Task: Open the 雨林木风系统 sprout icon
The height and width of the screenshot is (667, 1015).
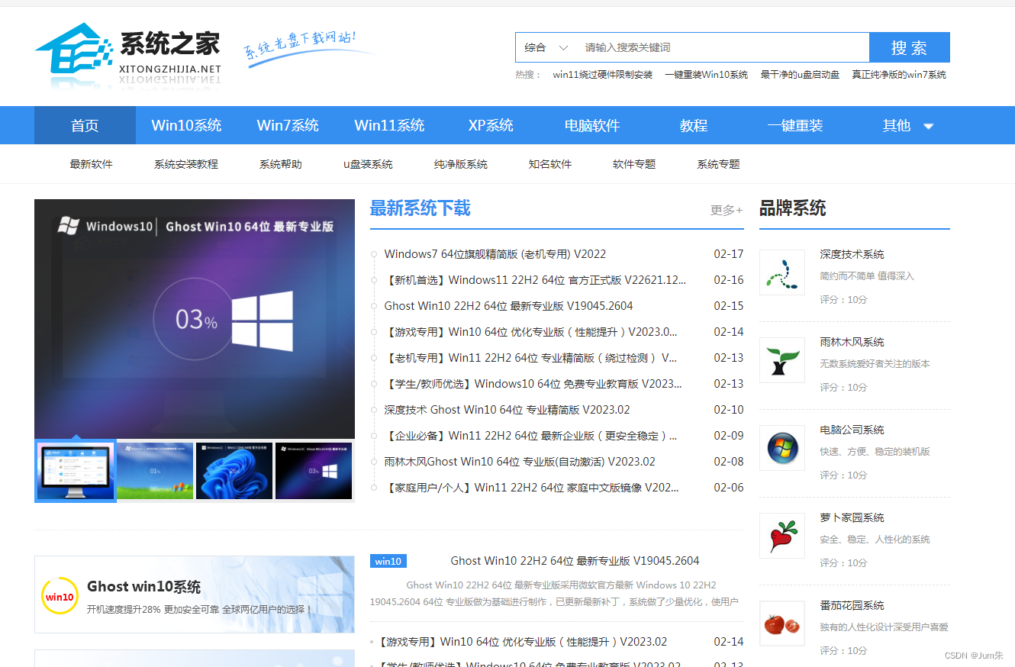Action: coord(782,360)
